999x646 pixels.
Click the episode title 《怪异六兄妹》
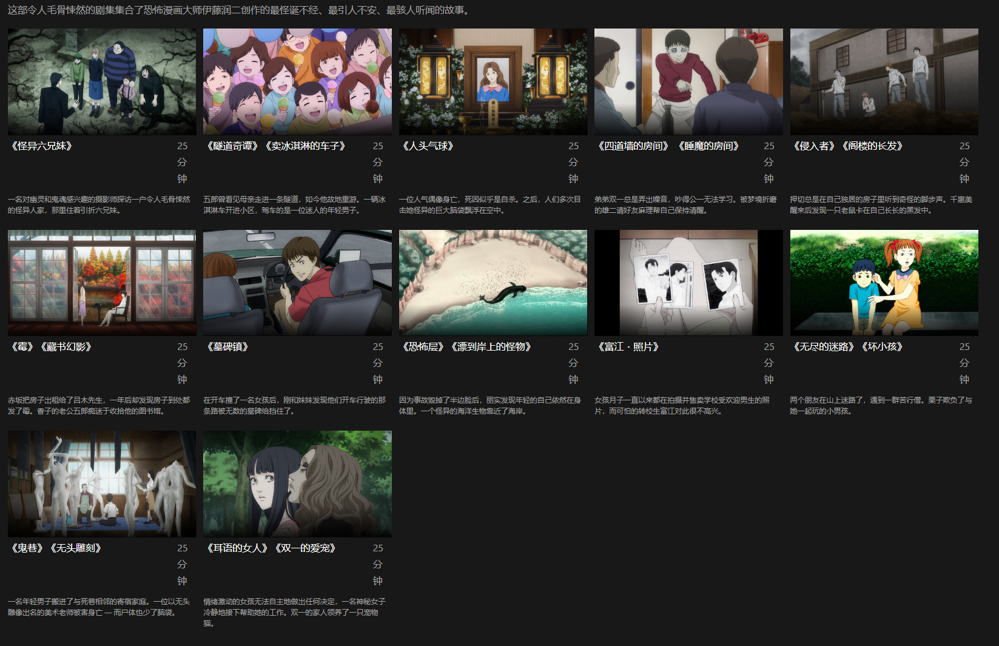42,146
